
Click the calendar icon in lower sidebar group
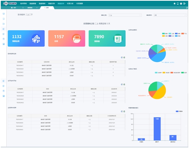click(x=3, y=91)
